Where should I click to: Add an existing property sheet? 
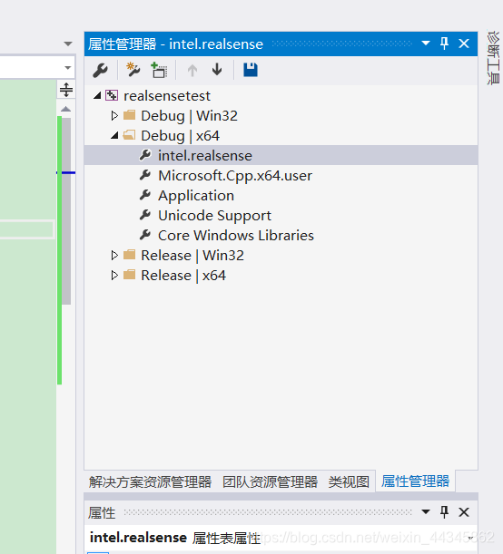click(x=159, y=70)
